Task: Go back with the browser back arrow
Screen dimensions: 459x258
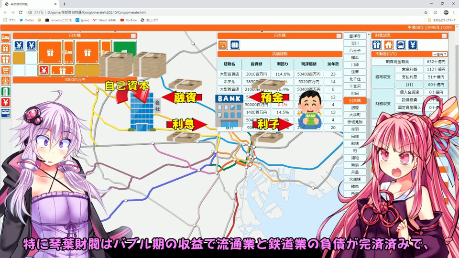Action: (x=5, y=12)
